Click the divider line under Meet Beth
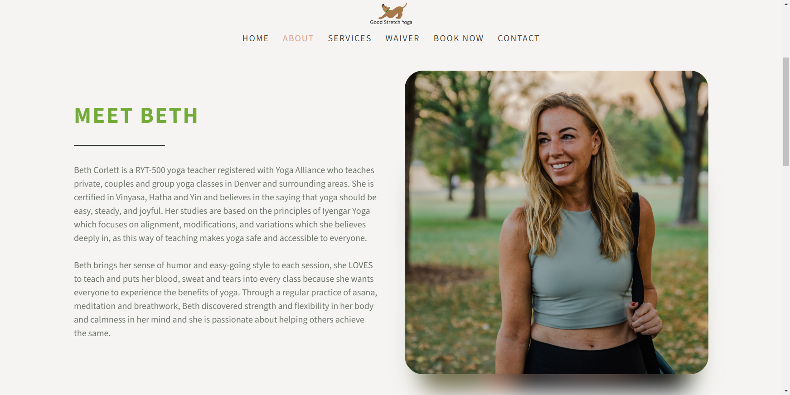Image resolution: width=790 pixels, height=395 pixels. click(x=119, y=145)
